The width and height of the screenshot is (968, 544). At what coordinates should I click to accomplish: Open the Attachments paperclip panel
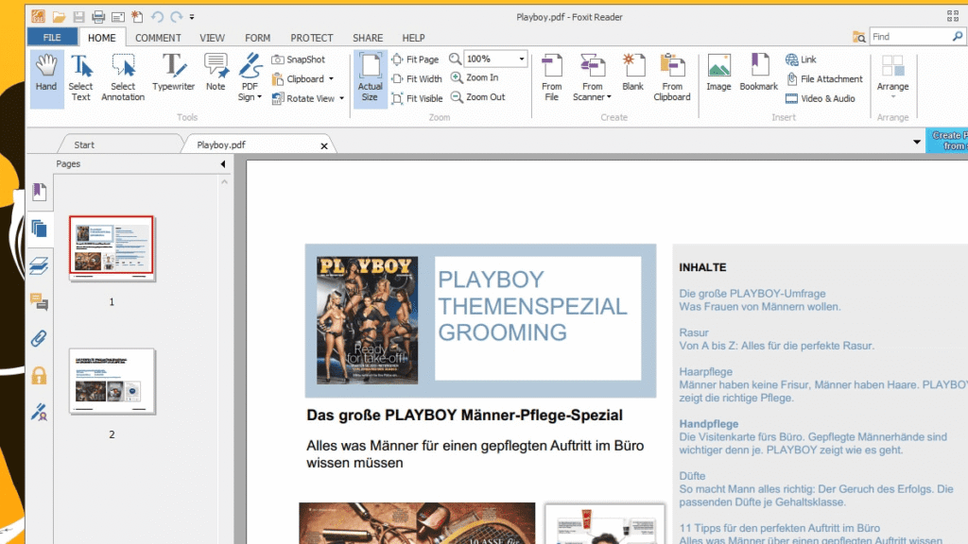pos(39,339)
